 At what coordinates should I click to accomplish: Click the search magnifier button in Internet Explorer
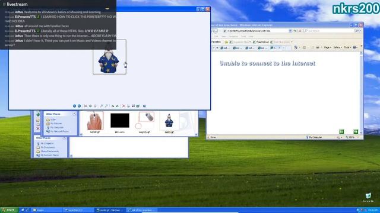click(x=357, y=31)
